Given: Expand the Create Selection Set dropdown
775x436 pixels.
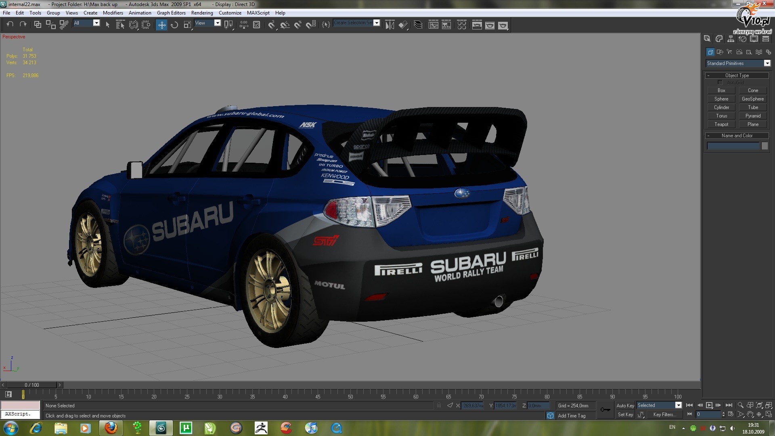Looking at the screenshot, I should 377,23.
